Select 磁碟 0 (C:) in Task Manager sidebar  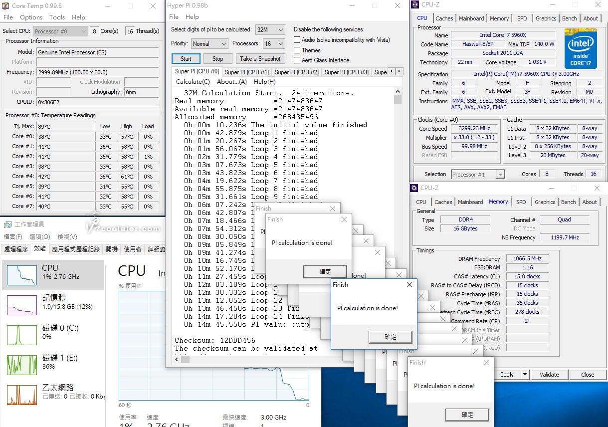tap(53, 334)
